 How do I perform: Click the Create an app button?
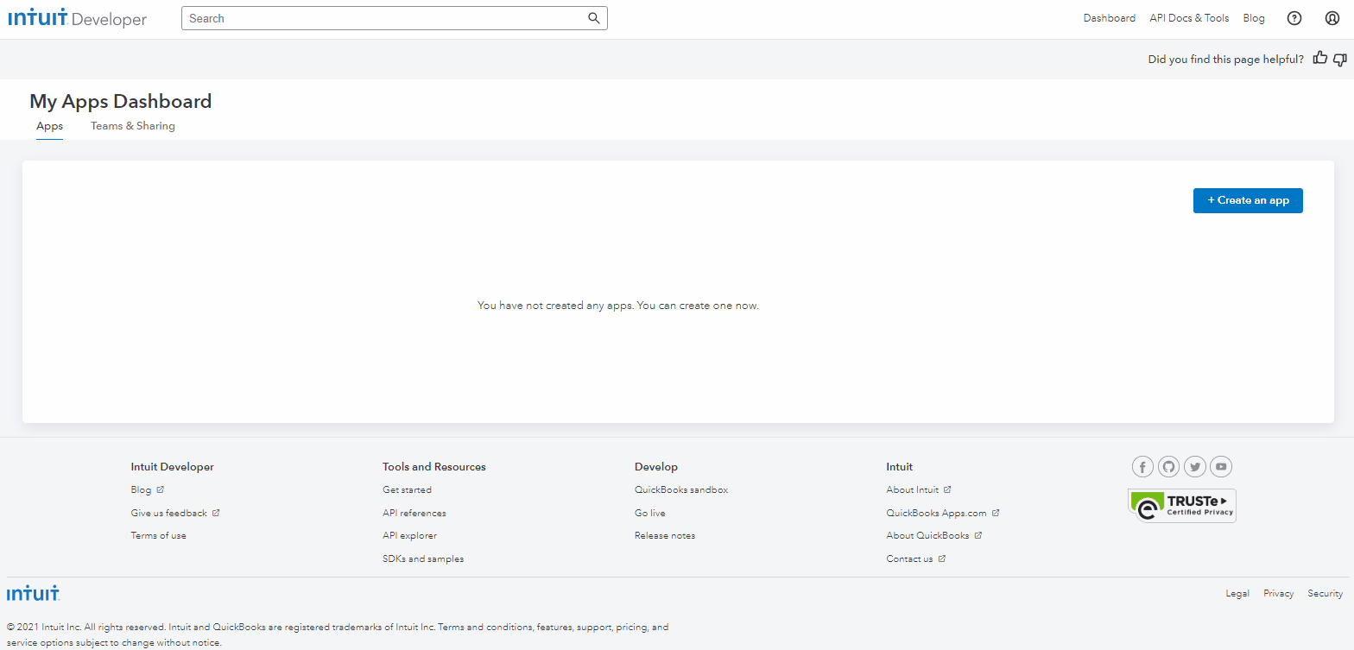click(x=1248, y=200)
